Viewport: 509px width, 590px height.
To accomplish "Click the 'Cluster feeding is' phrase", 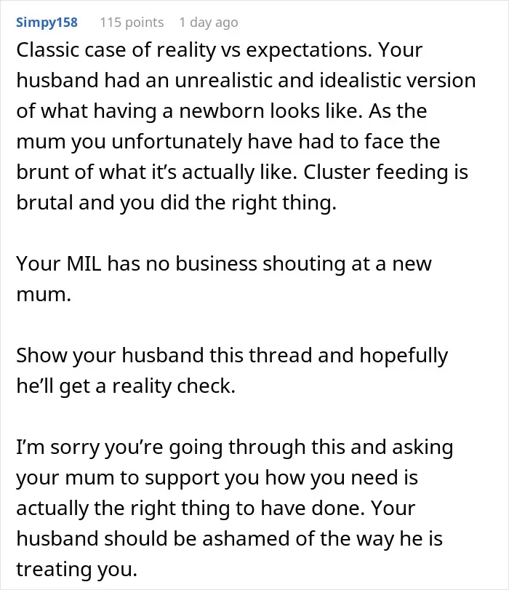I will (385, 172).
